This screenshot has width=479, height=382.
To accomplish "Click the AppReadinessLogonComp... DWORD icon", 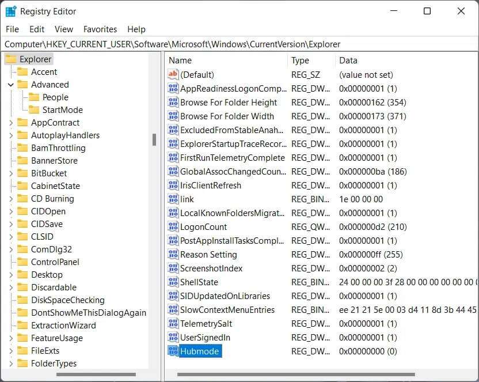I will (x=173, y=88).
